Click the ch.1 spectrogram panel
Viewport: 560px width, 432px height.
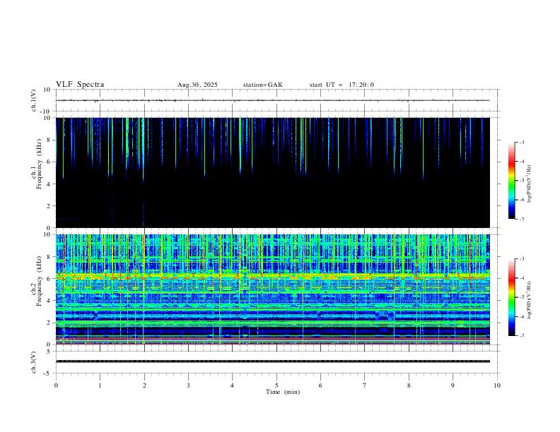coord(273,172)
